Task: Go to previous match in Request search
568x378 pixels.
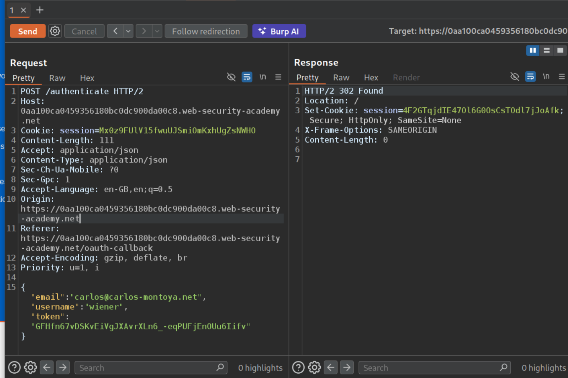Action: click(47, 367)
